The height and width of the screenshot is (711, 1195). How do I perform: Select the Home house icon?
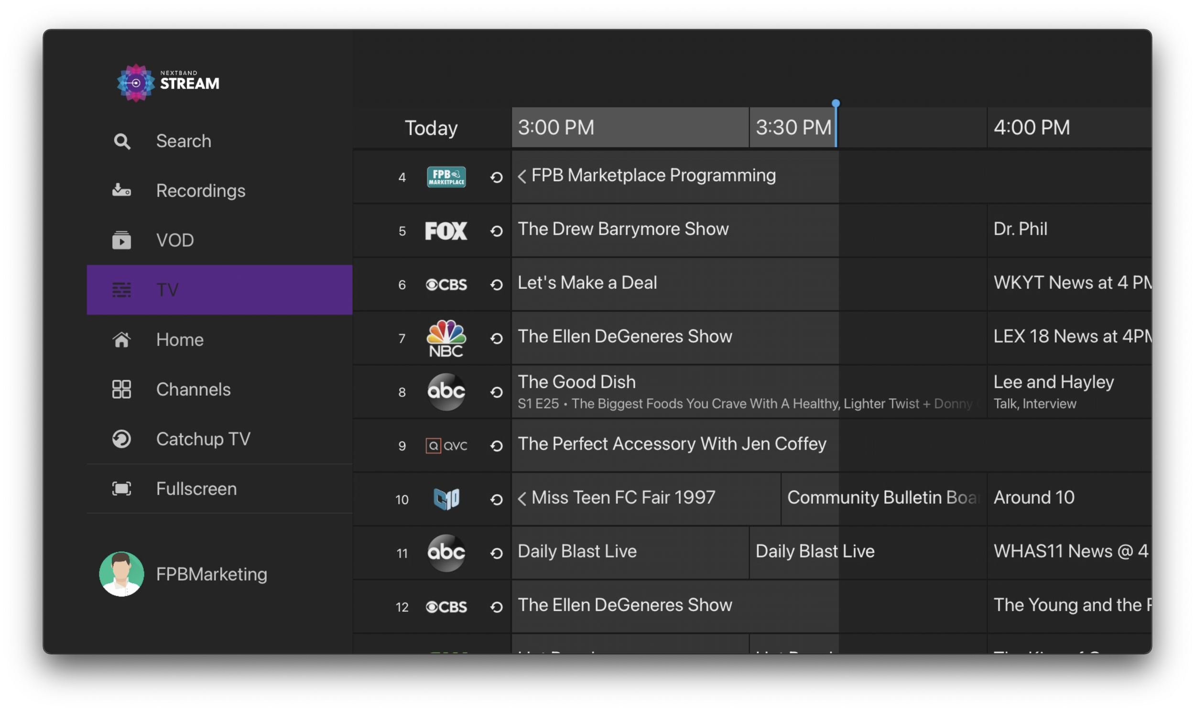[122, 339]
